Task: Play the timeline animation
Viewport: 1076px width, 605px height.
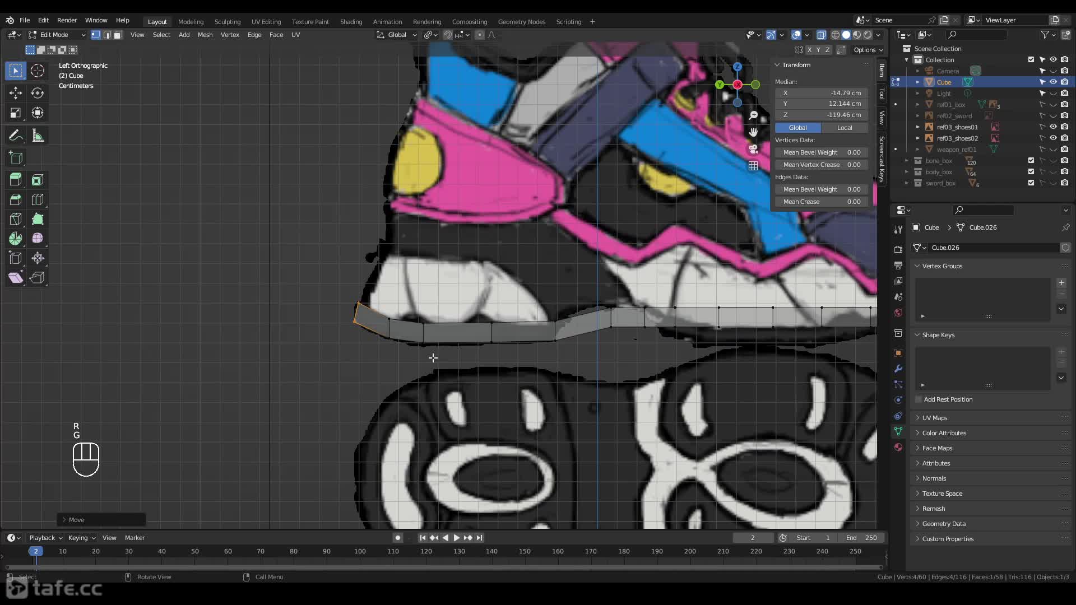Action: click(456, 538)
